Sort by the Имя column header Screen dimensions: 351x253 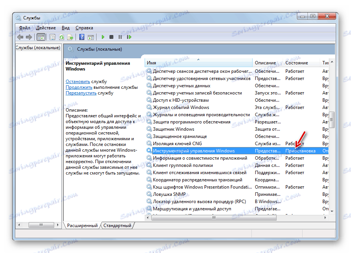coord(198,63)
